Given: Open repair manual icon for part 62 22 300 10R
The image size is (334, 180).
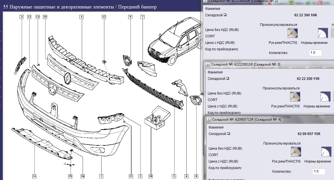Looking at the screenshot, I should point(292,33).
